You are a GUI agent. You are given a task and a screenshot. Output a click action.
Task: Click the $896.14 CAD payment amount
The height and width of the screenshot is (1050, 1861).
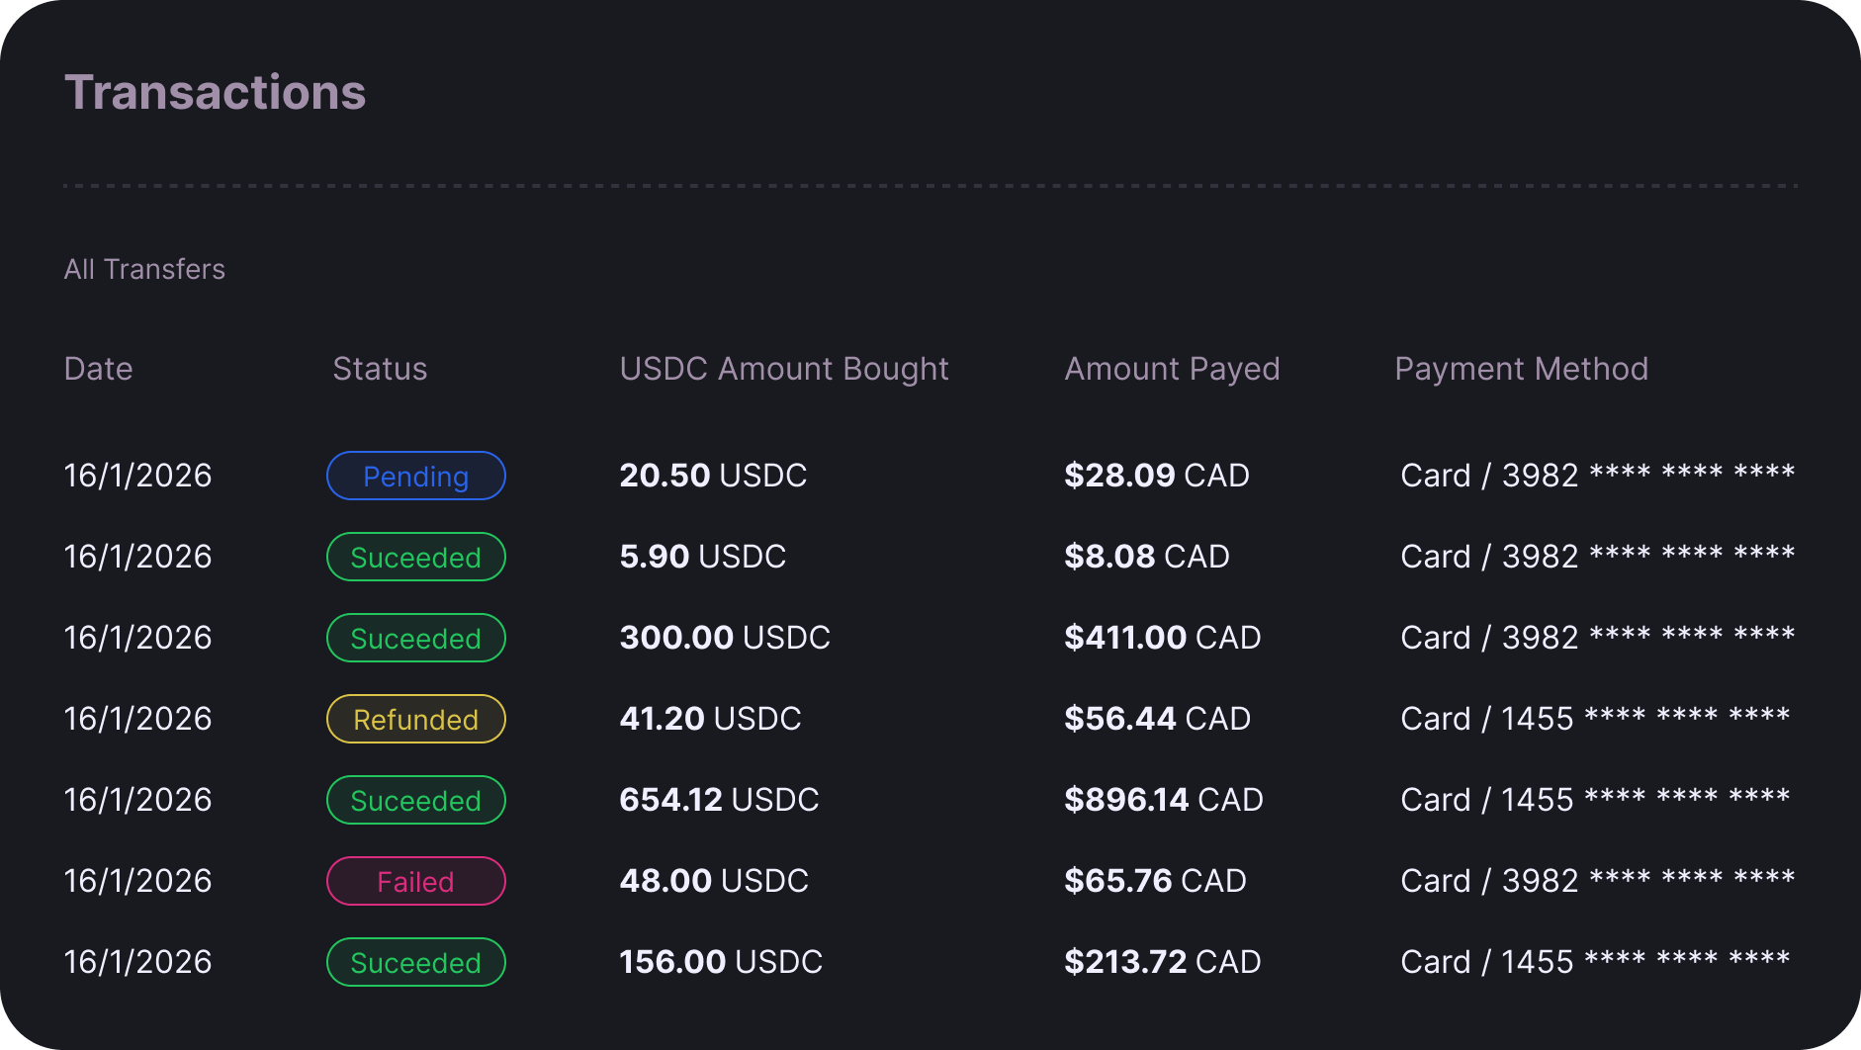tap(1163, 800)
